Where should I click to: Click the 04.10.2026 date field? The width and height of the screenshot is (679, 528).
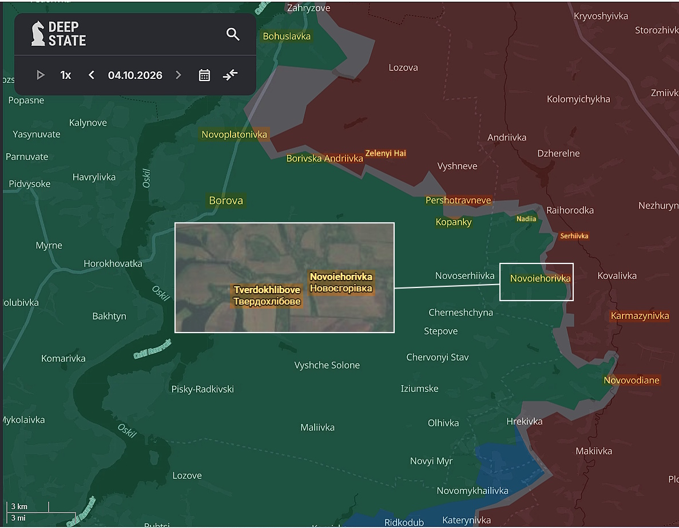(x=135, y=75)
